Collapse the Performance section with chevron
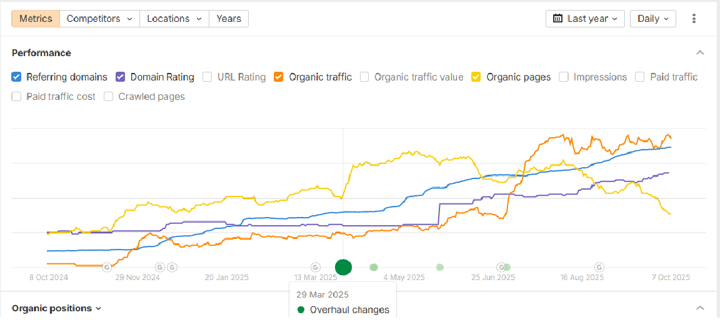Viewport: 720px width, 325px height. (x=700, y=52)
